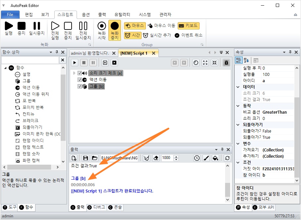Click the categorized view icon in 속성
This screenshot has height=220, width=301.
click(x=239, y=60)
